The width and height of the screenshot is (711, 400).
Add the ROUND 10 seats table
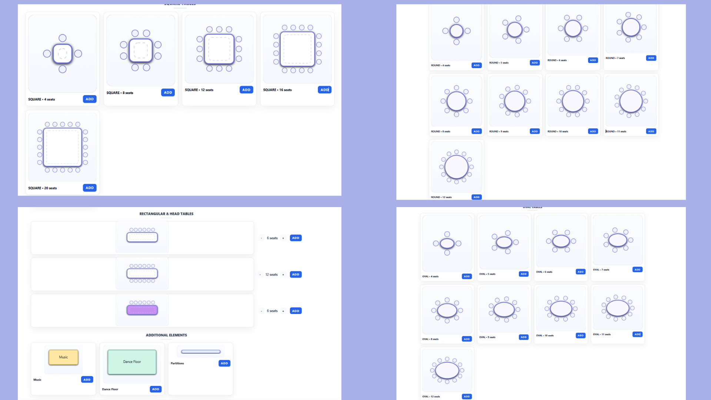593,131
